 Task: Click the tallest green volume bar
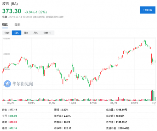point(153,95)
